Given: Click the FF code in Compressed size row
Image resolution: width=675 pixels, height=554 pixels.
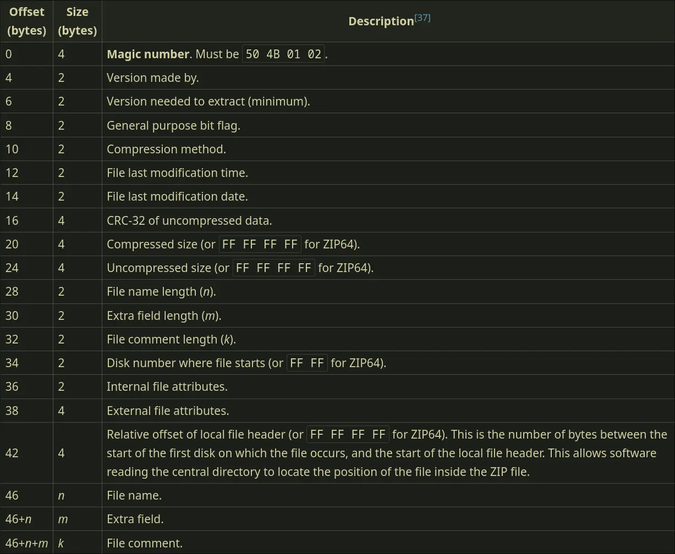Looking at the screenshot, I should pyautogui.click(x=260, y=245).
